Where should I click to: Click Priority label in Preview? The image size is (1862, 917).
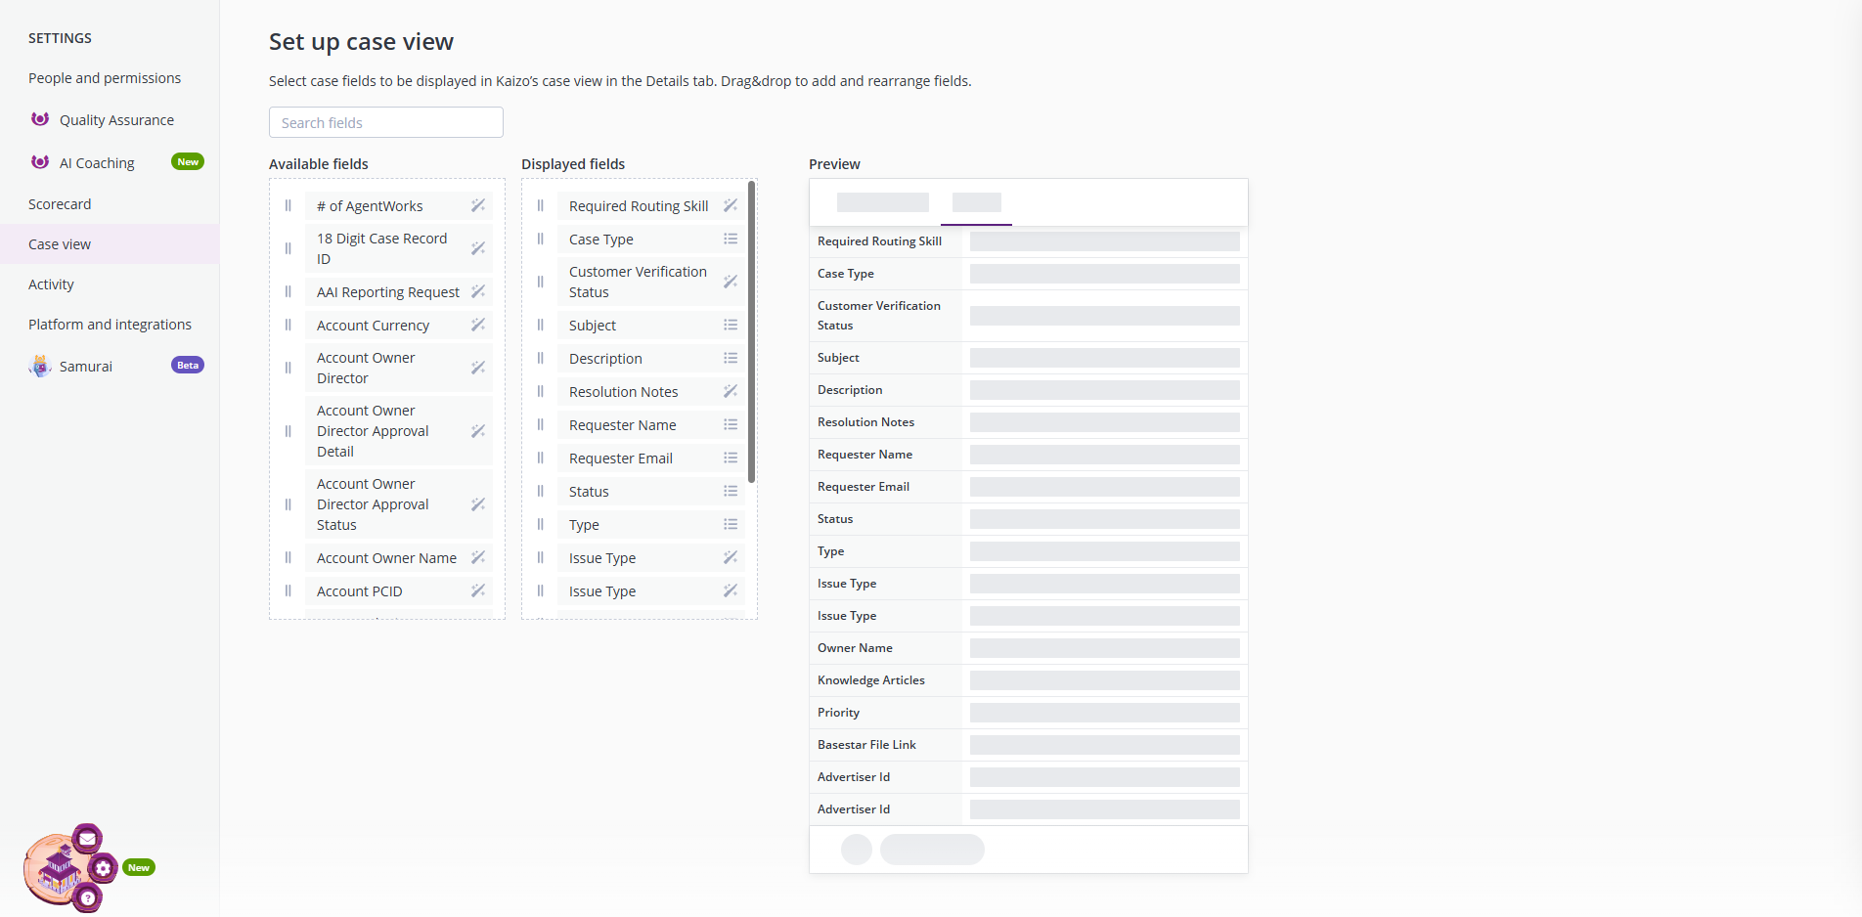pyautogui.click(x=838, y=713)
